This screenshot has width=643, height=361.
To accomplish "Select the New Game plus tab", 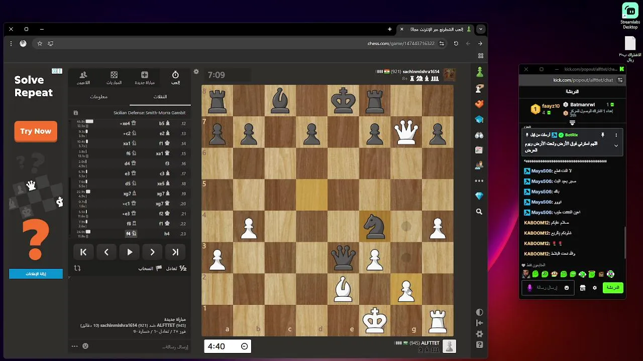I will click(145, 78).
